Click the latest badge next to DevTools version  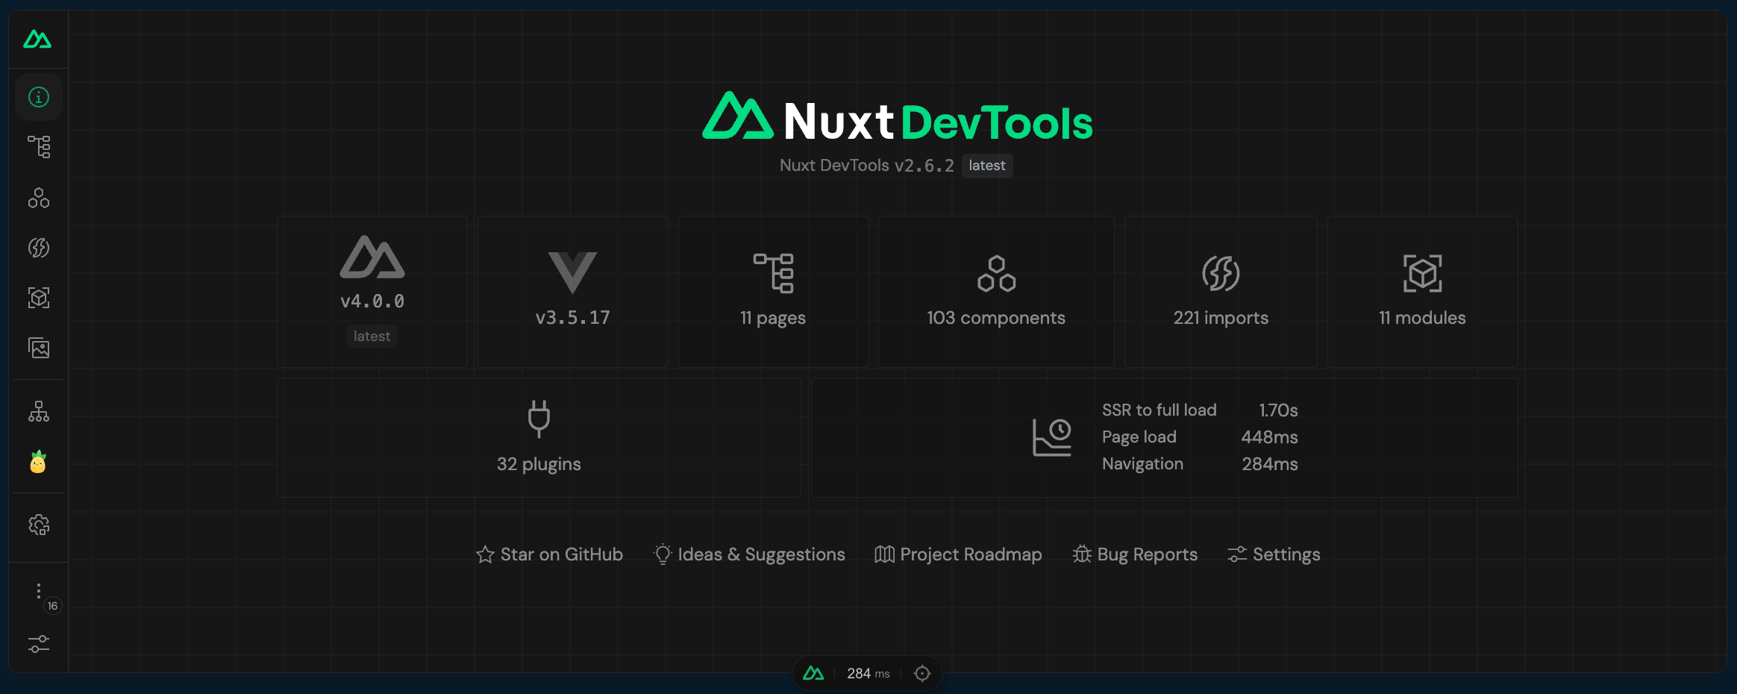(986, 166)
